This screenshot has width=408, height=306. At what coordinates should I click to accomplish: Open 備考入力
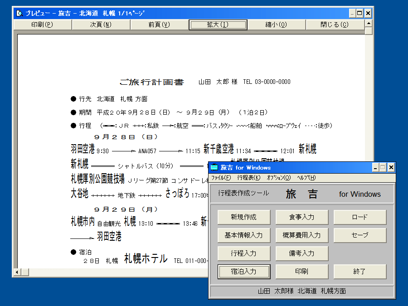302,253
